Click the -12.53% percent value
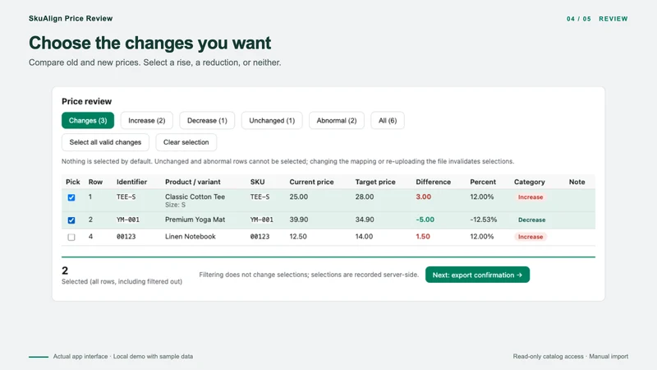This screenshot has height=370, width=657. click(484, 220)
